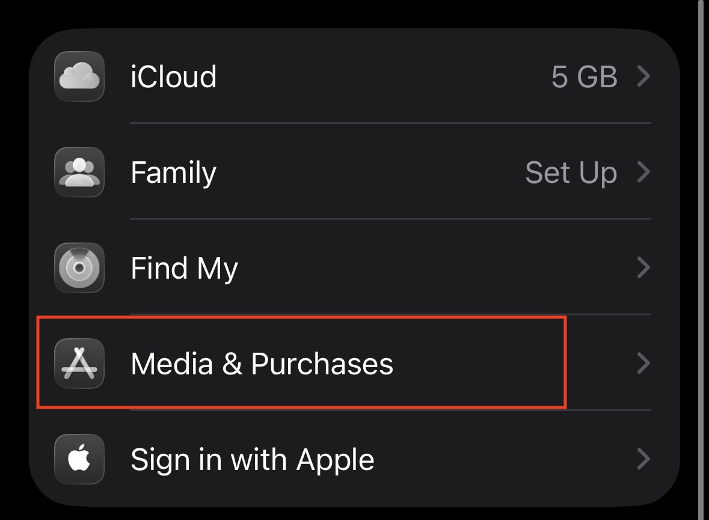
Task: Click the Apple logo icon for Sign in
Action: pos(79,459)
